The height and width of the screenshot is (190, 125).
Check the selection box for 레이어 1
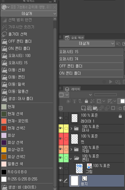click(x=66, y=118)
